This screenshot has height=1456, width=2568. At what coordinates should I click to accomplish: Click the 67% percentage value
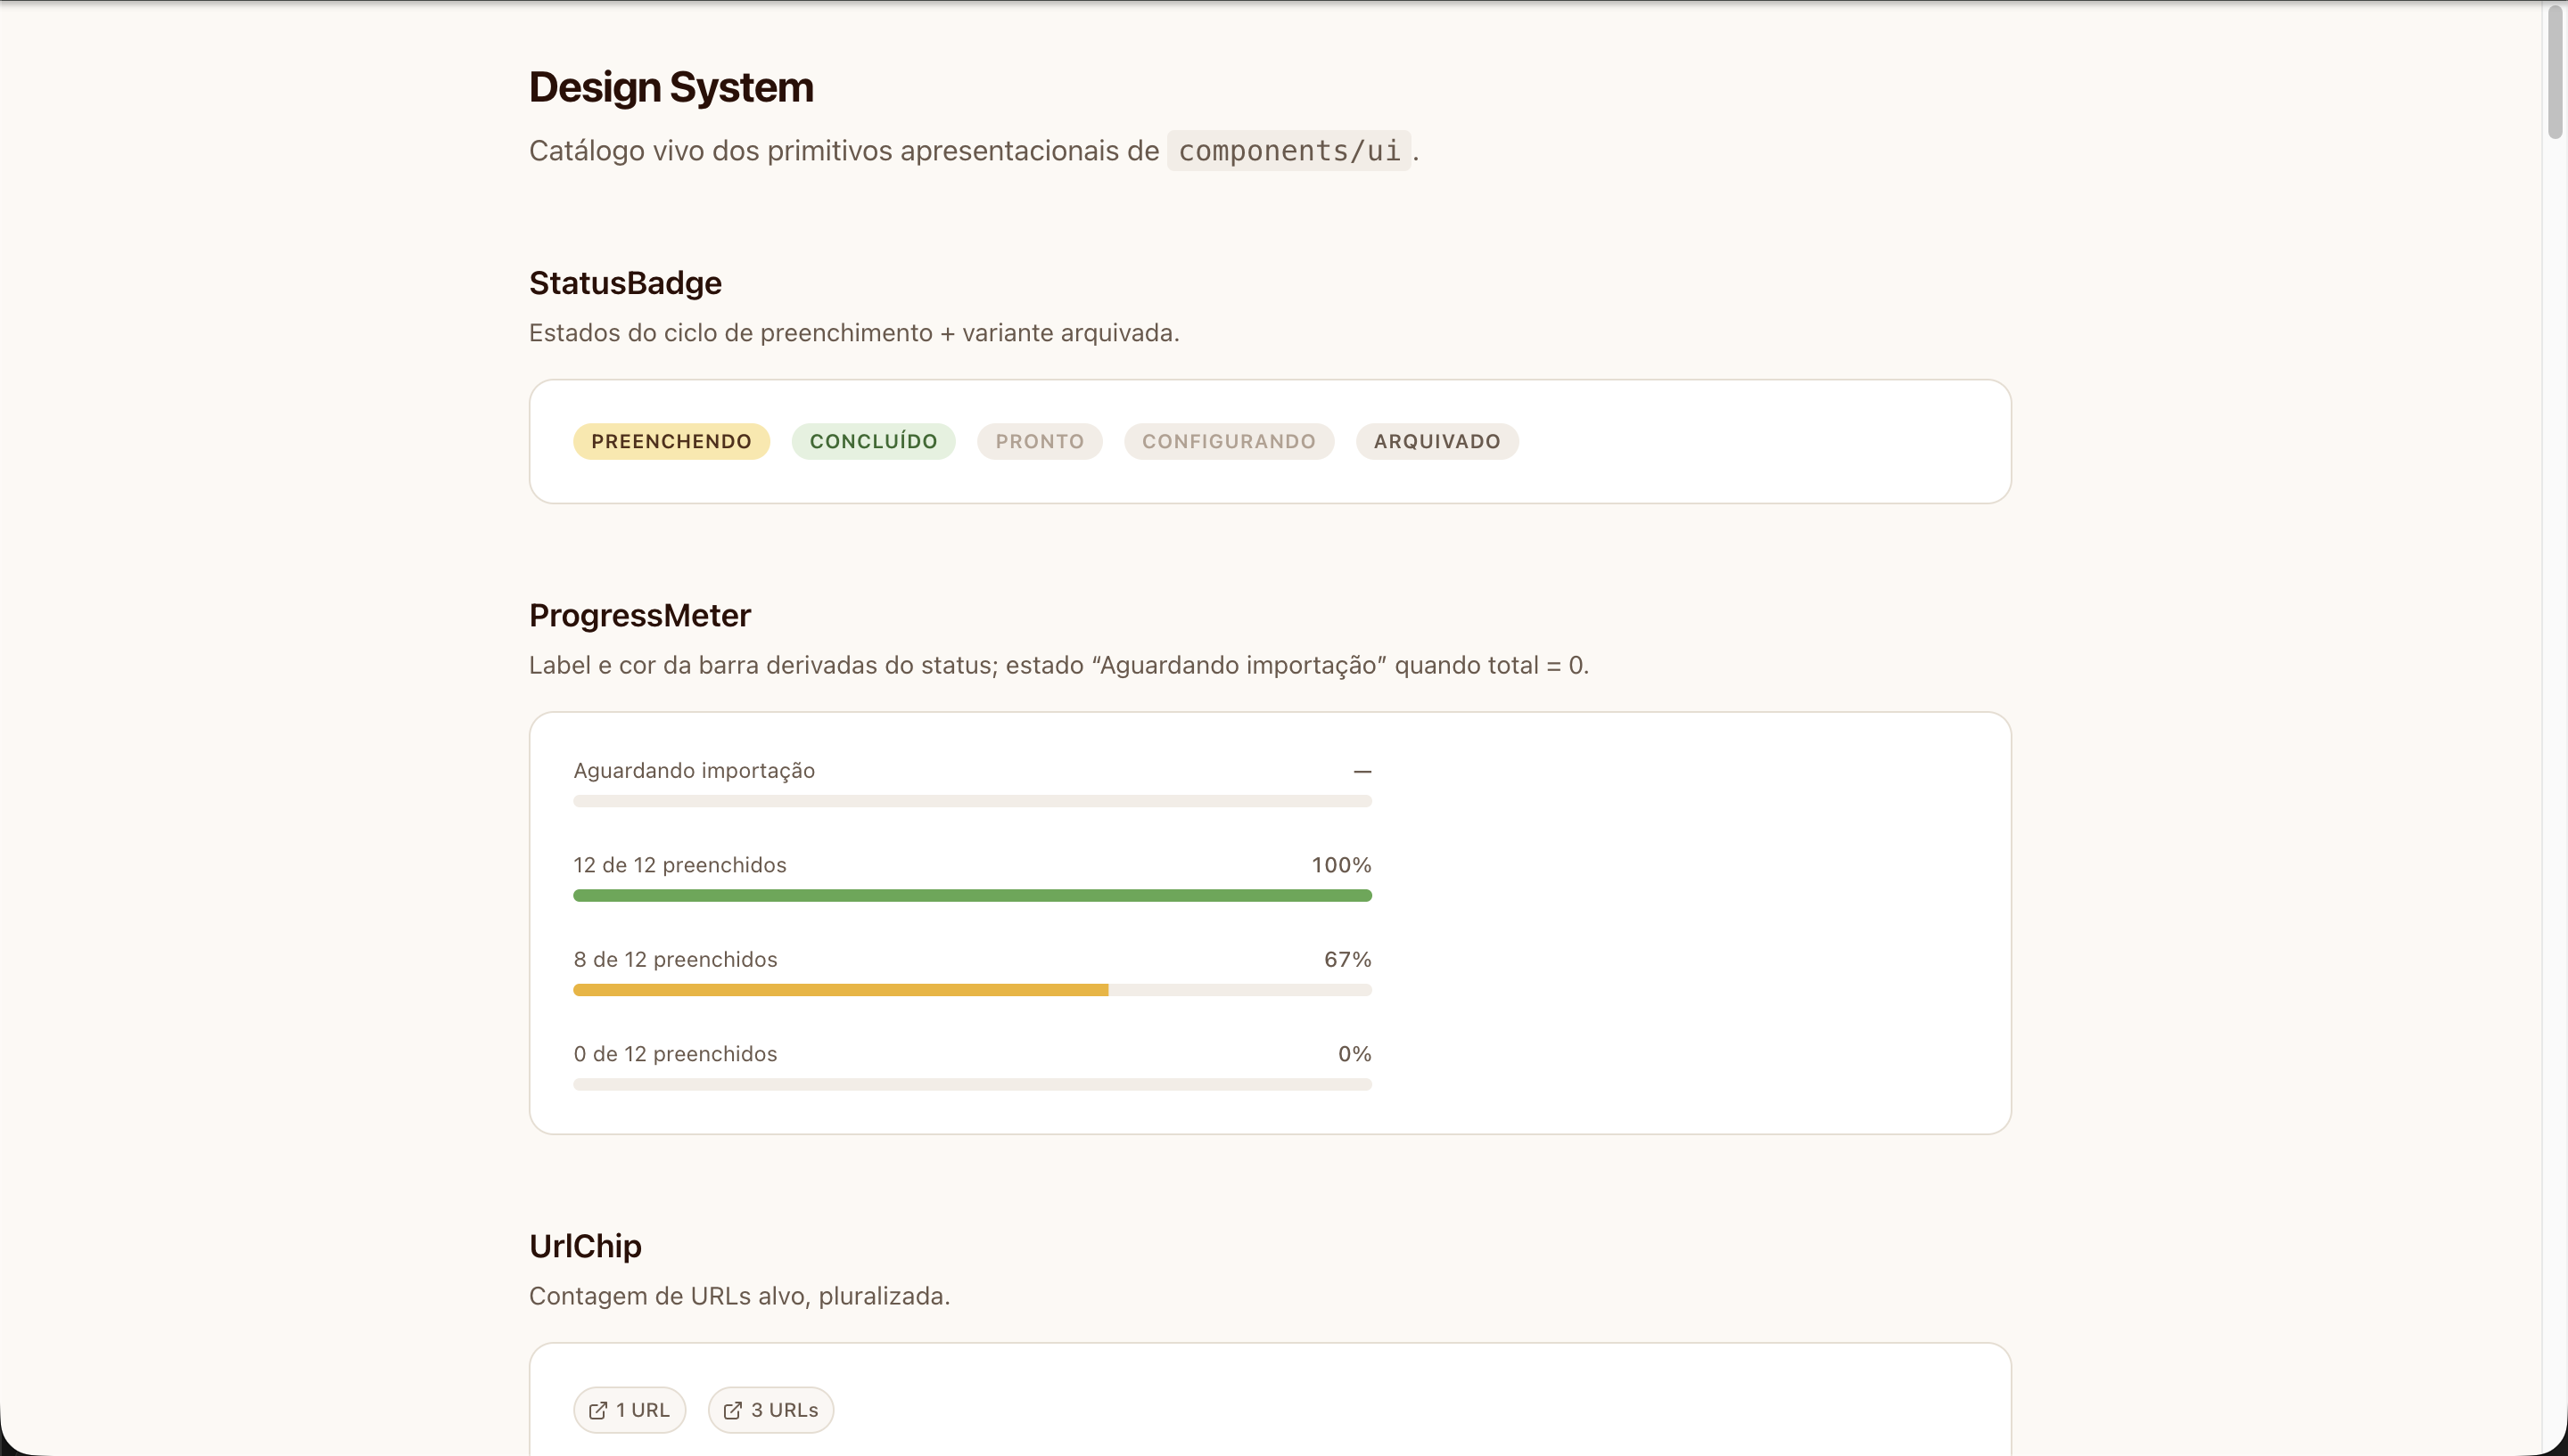(1347, 959)
